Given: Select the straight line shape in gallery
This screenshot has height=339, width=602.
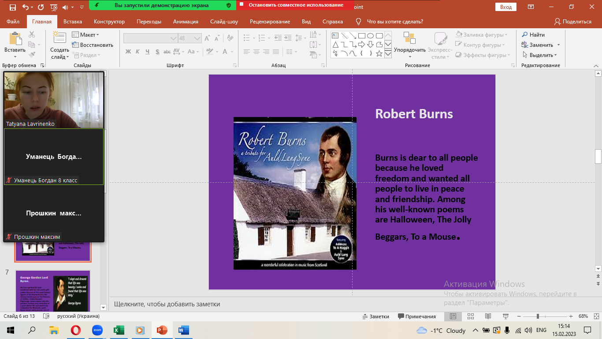Looking at the screenshot, I should point(344,36).
